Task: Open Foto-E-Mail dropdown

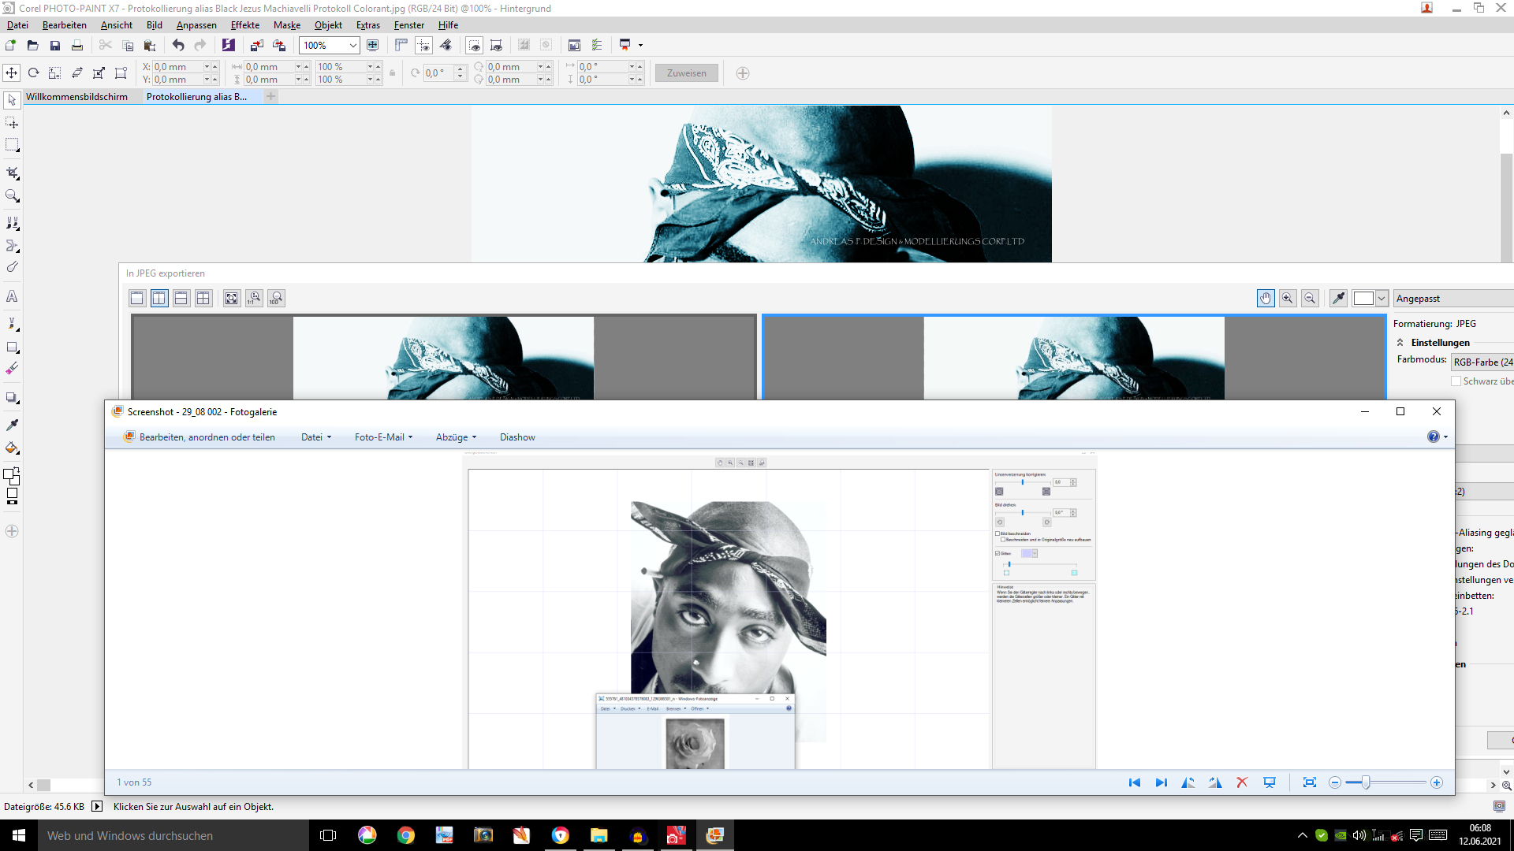Action: [383, 437]
